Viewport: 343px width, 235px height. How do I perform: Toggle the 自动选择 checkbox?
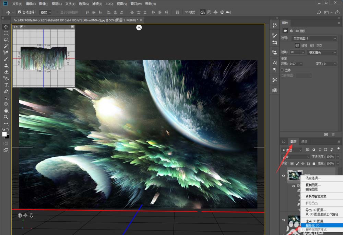coord(20,12)
